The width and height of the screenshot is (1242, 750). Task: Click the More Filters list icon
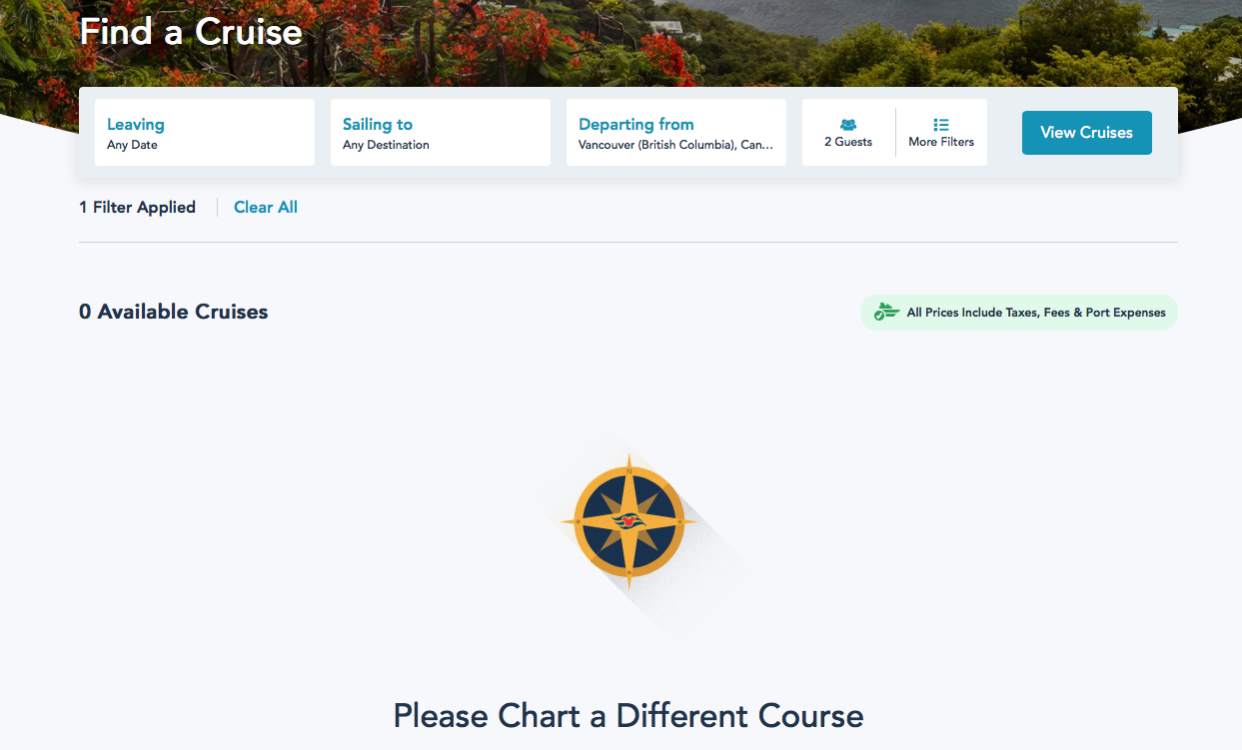941,125
